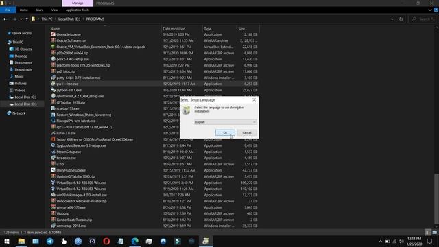Click OK in Select Setup Language dialog
This screenshot has height=247, width=439.
tap(225, 132)
